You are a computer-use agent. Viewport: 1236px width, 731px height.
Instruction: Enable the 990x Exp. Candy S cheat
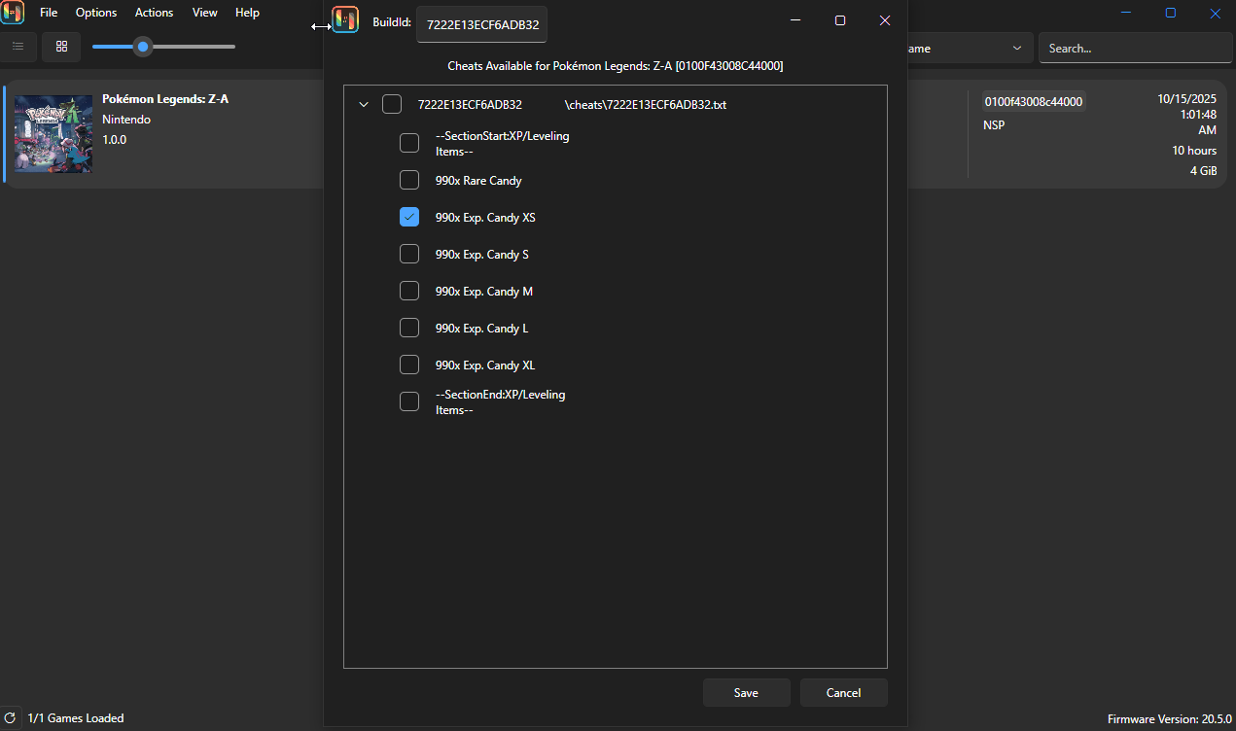click(x=409, y=255)
